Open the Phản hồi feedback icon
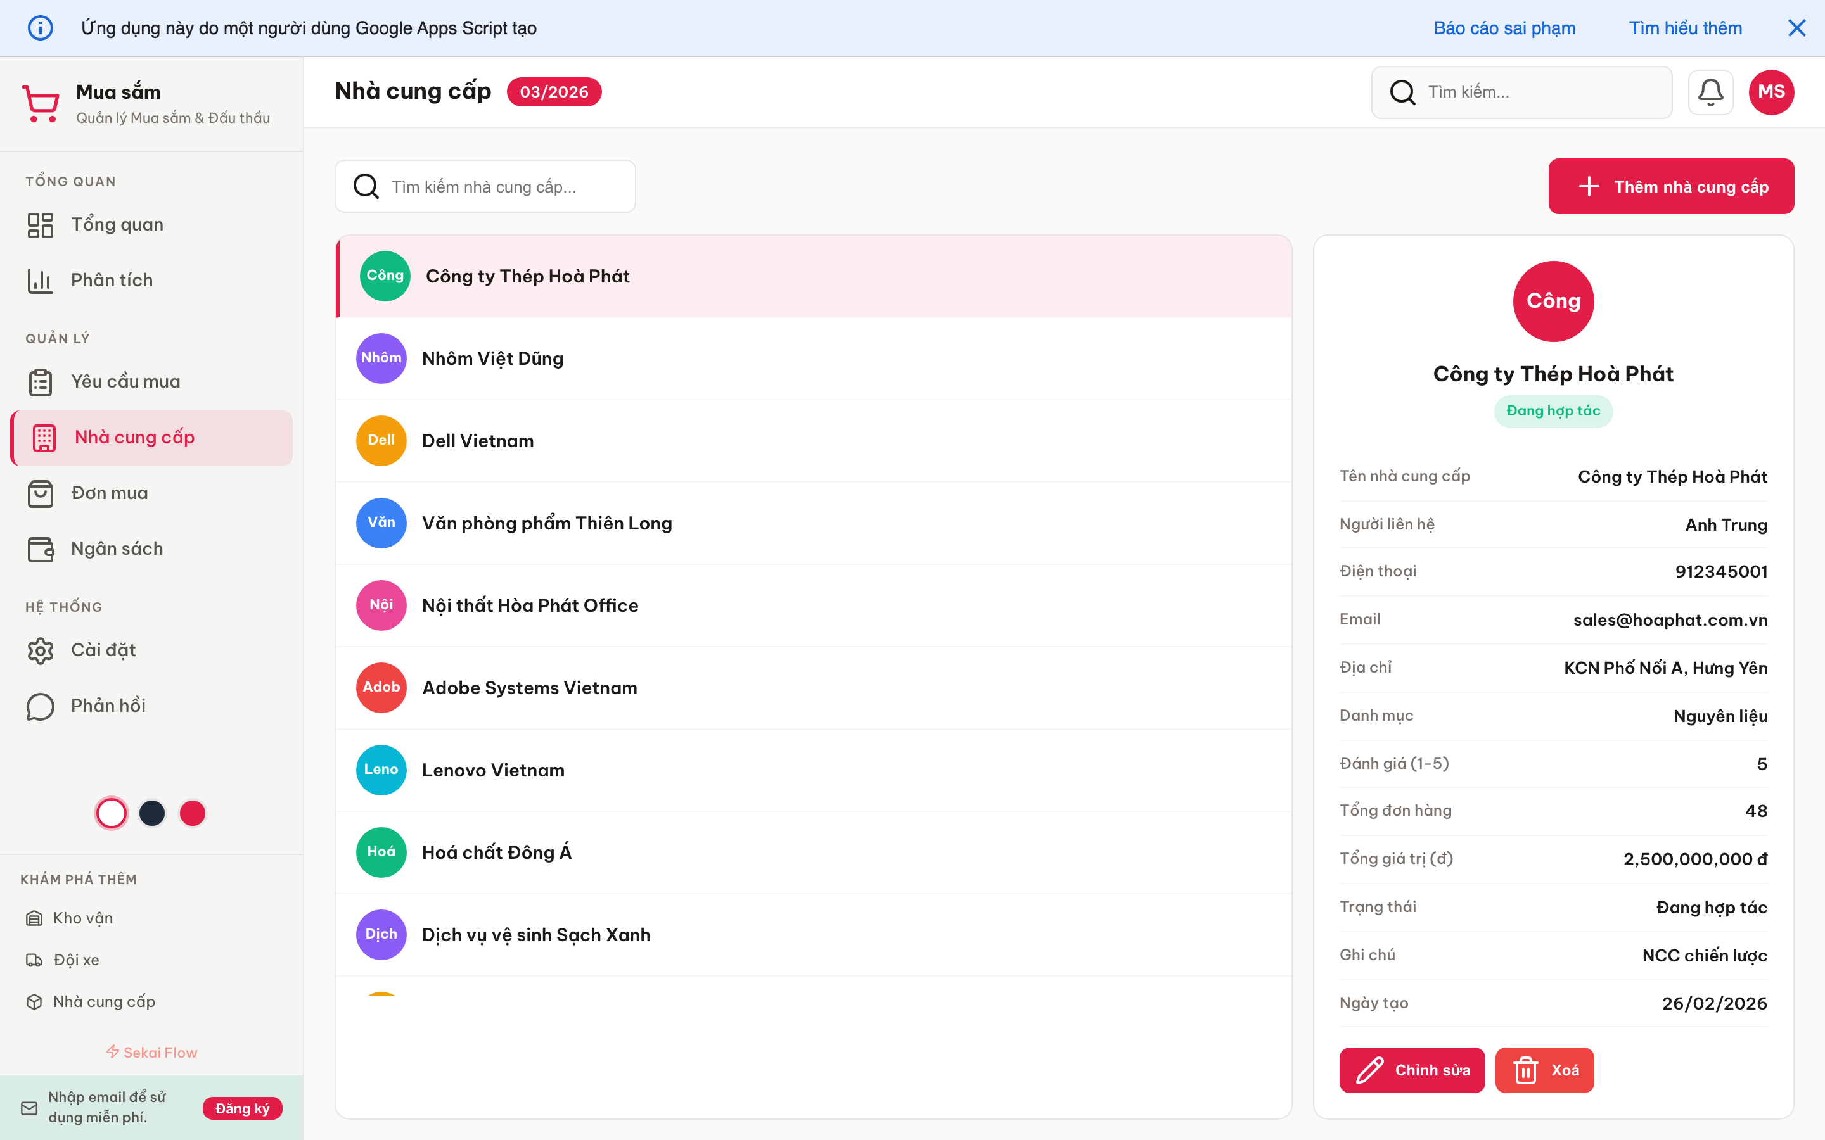 (40, 706)
